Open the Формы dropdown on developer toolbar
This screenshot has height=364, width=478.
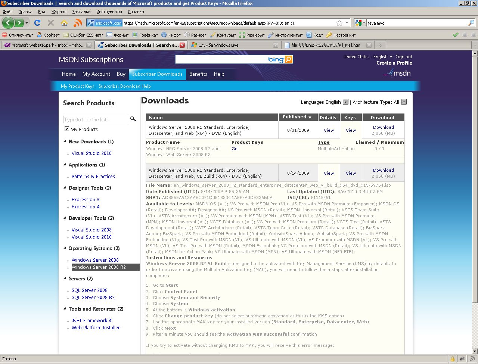pyautogui.click(x=118, y=35)
